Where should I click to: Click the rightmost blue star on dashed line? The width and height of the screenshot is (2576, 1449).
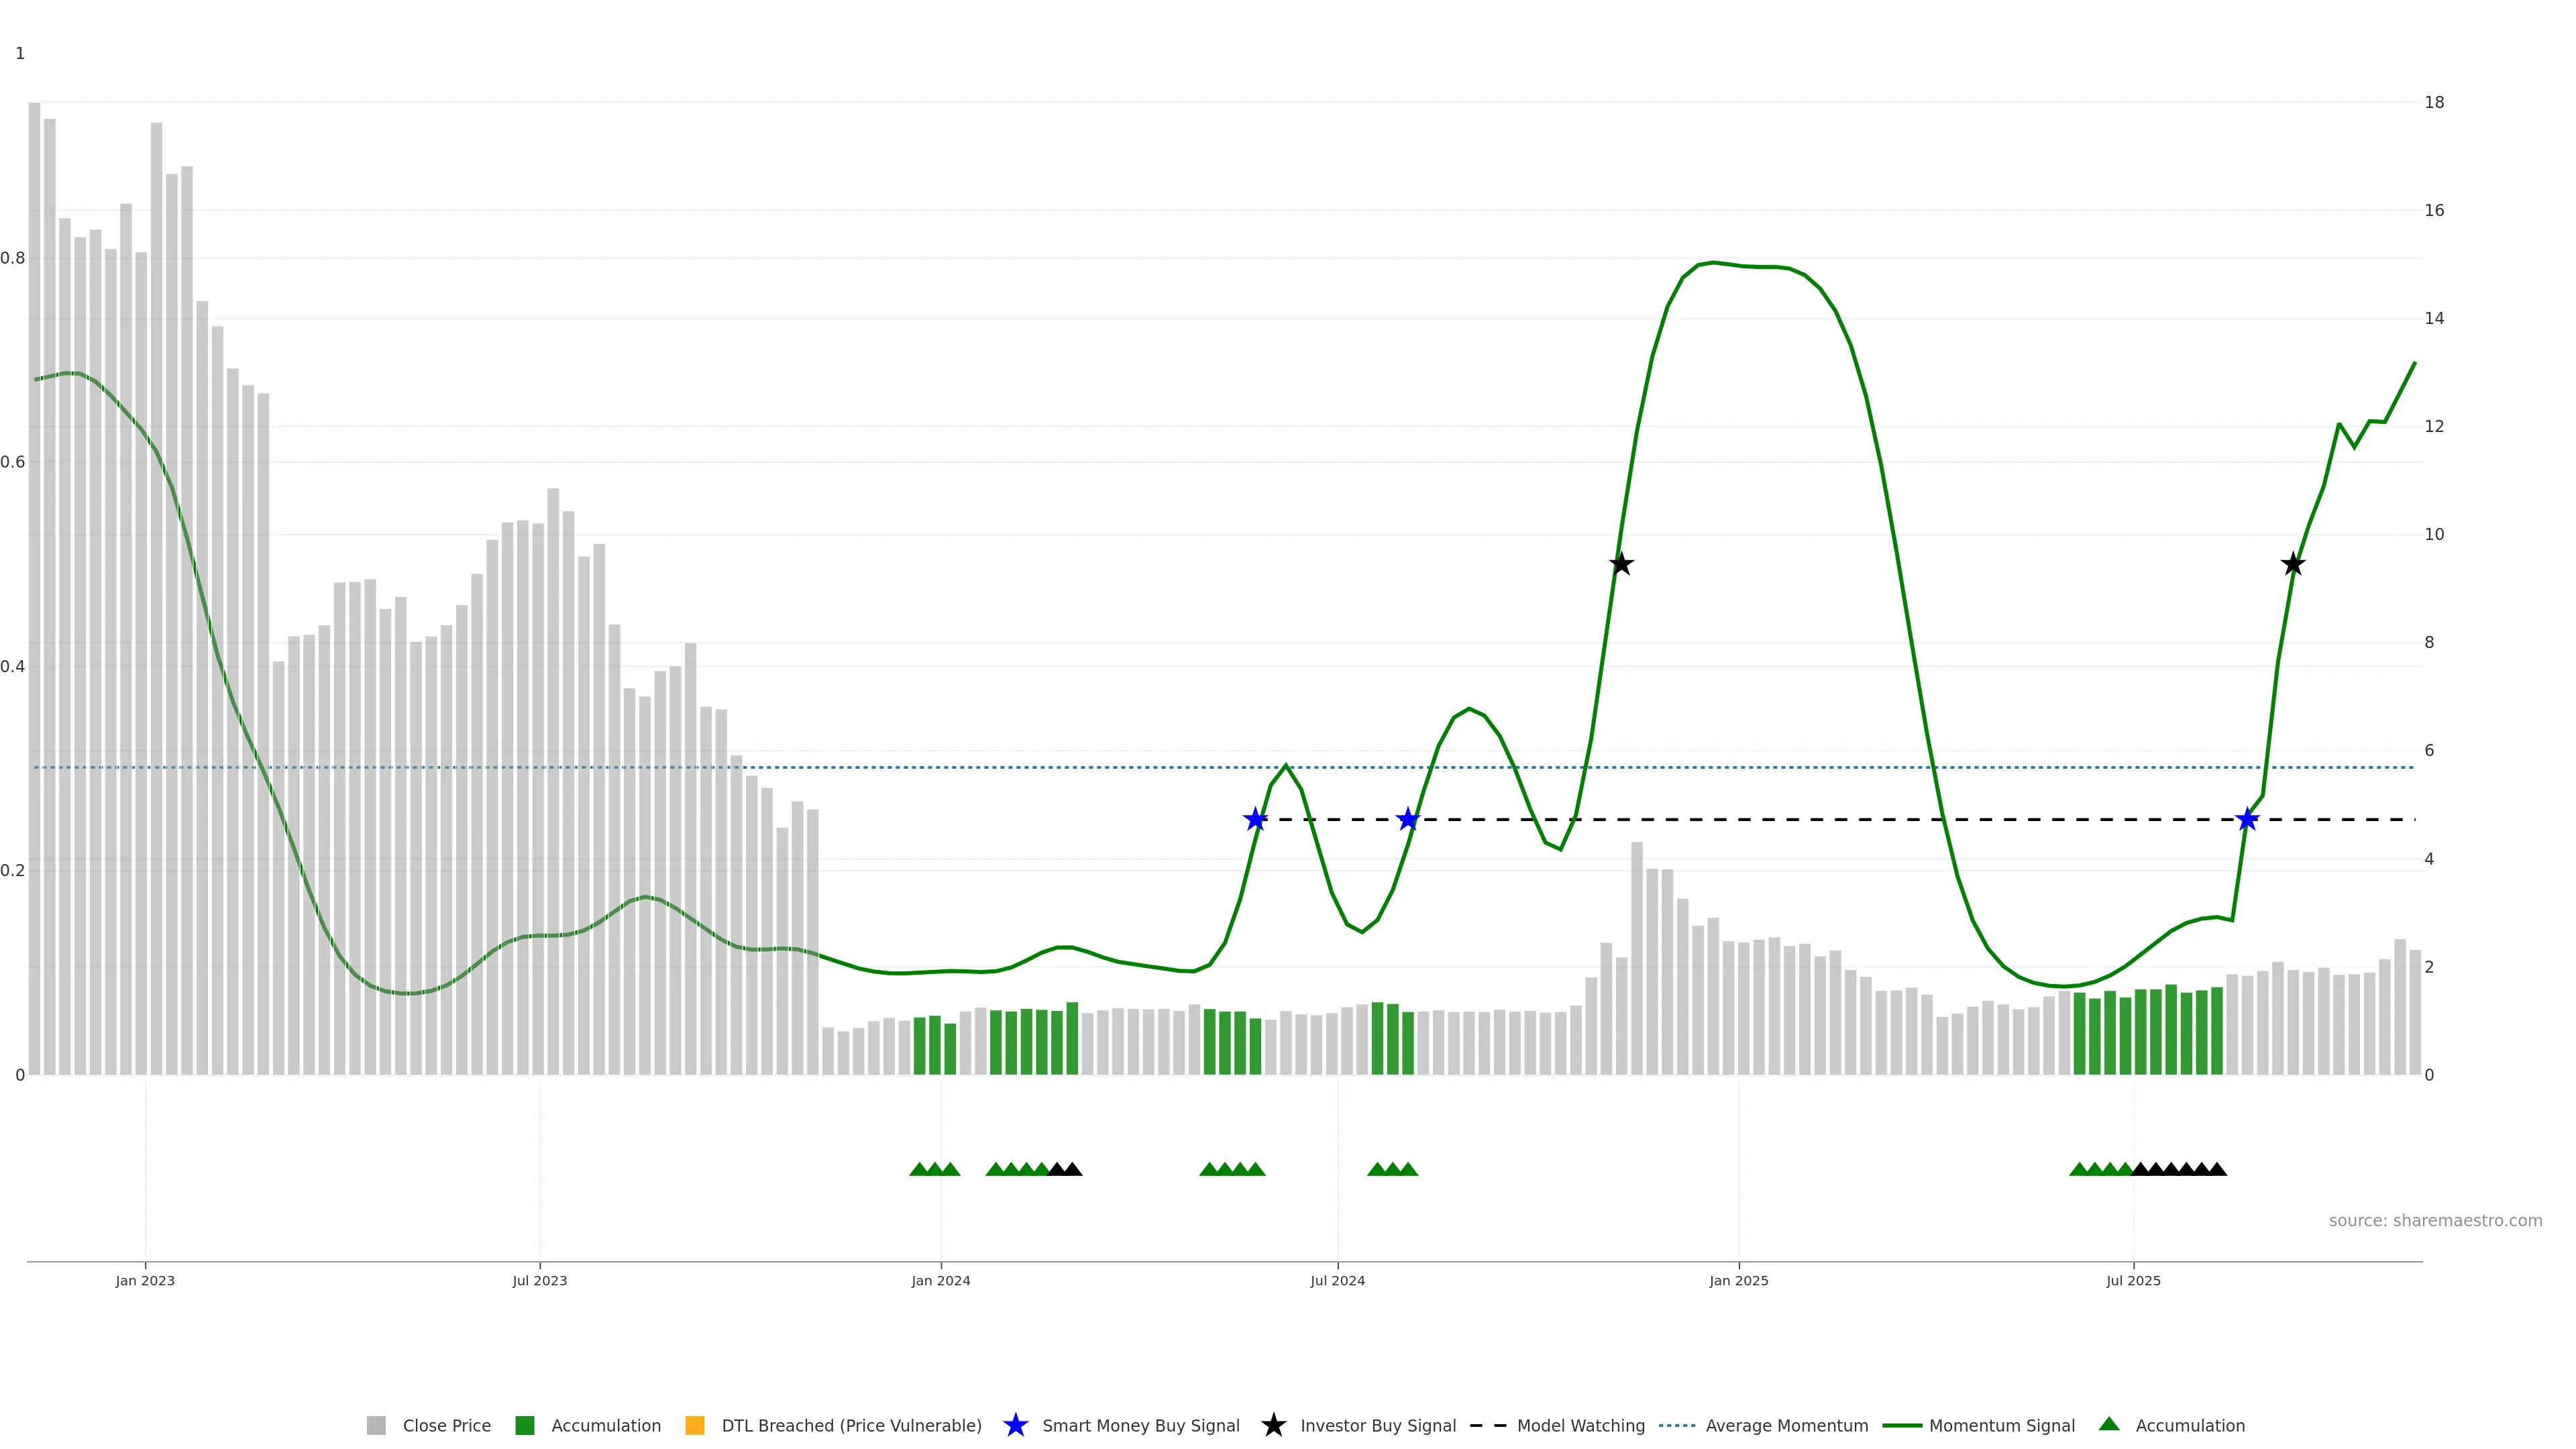(x=2247, y=820)
